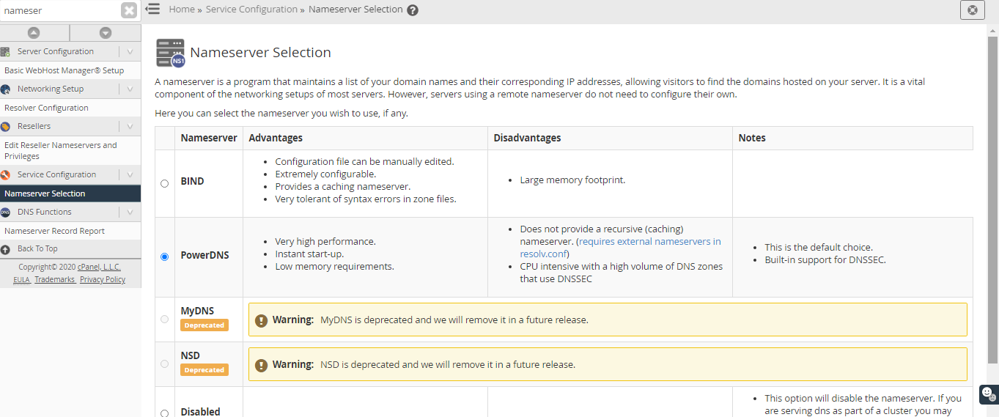The height and width of the screenshot is (417, 999).
Task: Click 'Built-in support for DNSSEC.' note
Action: tap(825, 260)
